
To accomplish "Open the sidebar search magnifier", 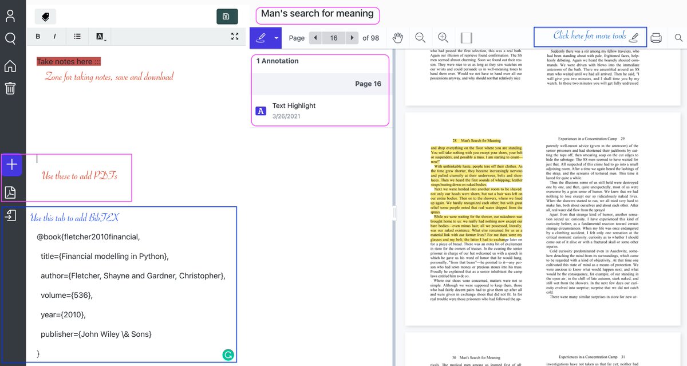I will [10, 38].
